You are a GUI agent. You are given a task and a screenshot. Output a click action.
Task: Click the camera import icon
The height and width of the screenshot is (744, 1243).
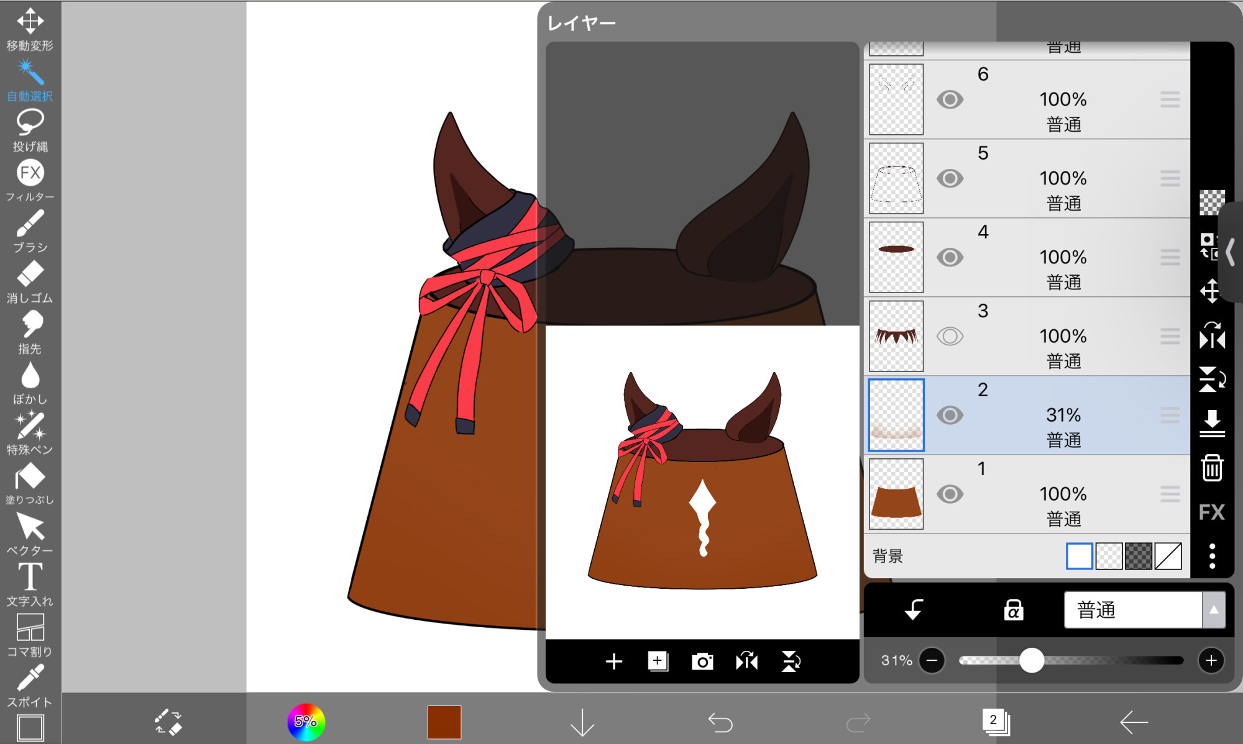pos(702,661)
